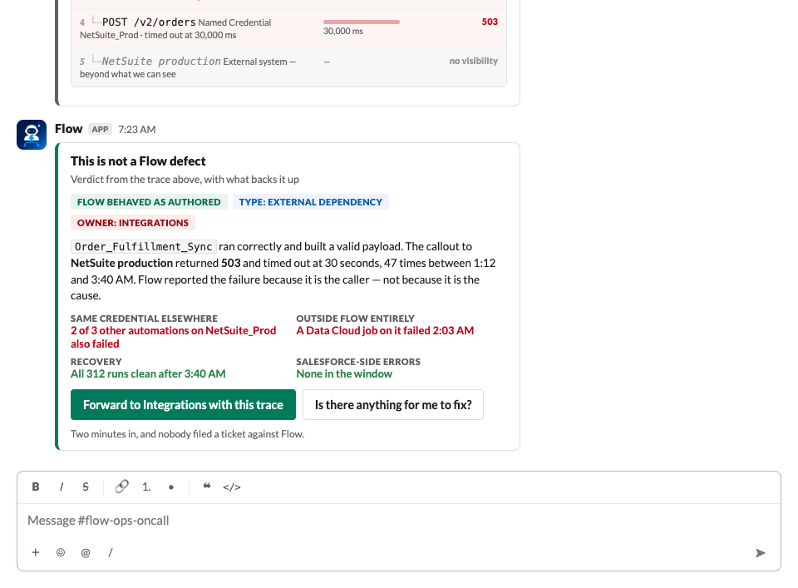
Task: Click the Order_Fulfillment_Sync code label
Action: 144,247
